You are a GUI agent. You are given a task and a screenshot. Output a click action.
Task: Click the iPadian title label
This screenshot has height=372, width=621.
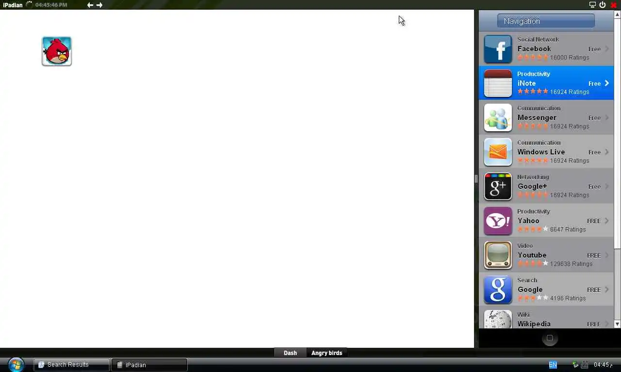[x=13, y=5]
